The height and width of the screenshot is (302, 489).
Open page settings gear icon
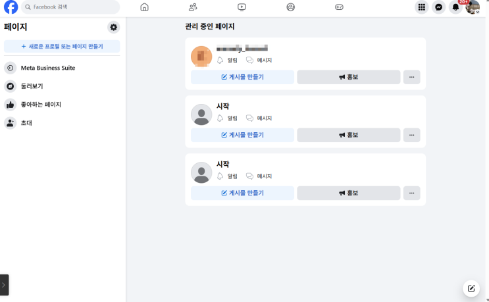click(x=114, y=27)
